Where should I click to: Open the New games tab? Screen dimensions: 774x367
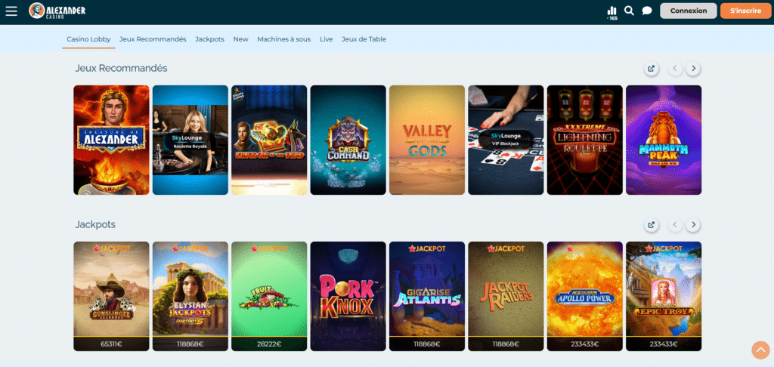(x=241, y=39)
